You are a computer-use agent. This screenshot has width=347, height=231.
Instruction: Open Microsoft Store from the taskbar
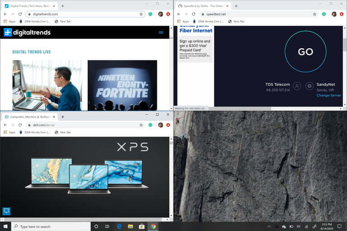[141, 226]
